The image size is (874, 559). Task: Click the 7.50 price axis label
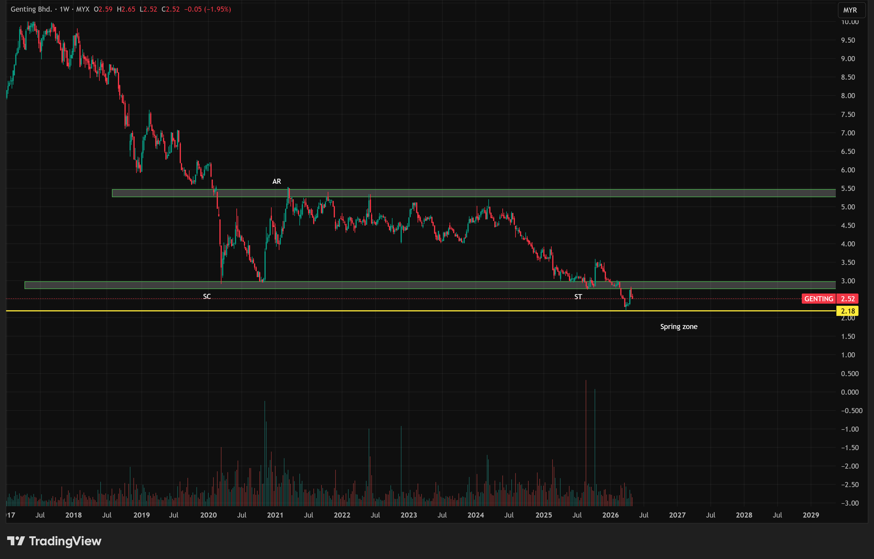point(848,115)
